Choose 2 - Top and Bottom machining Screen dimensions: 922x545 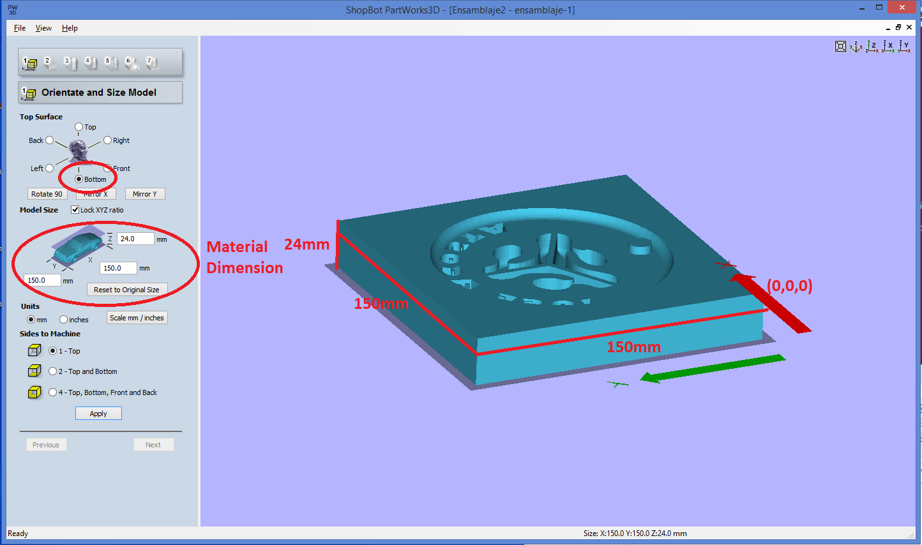coord(53,371)
